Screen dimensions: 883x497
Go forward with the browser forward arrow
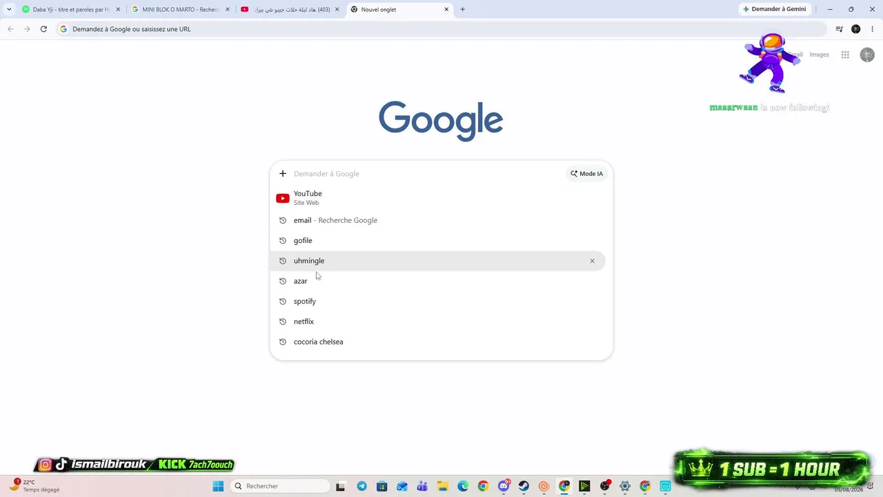pyautogui.click(x=27, y=29)
